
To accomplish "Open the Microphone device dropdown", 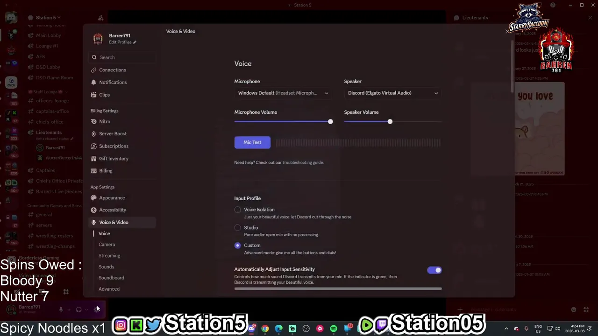I will pos(283,93).
